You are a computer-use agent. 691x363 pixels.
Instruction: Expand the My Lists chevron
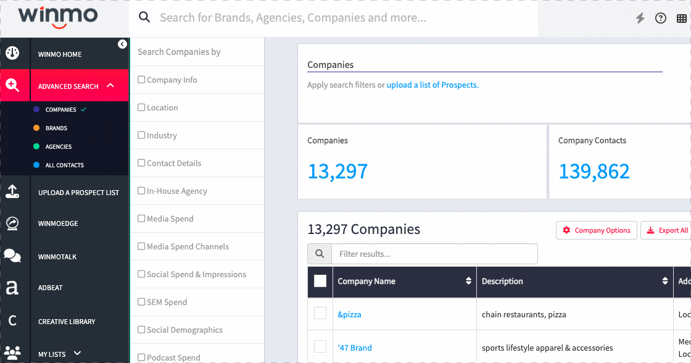pos(77,353)
